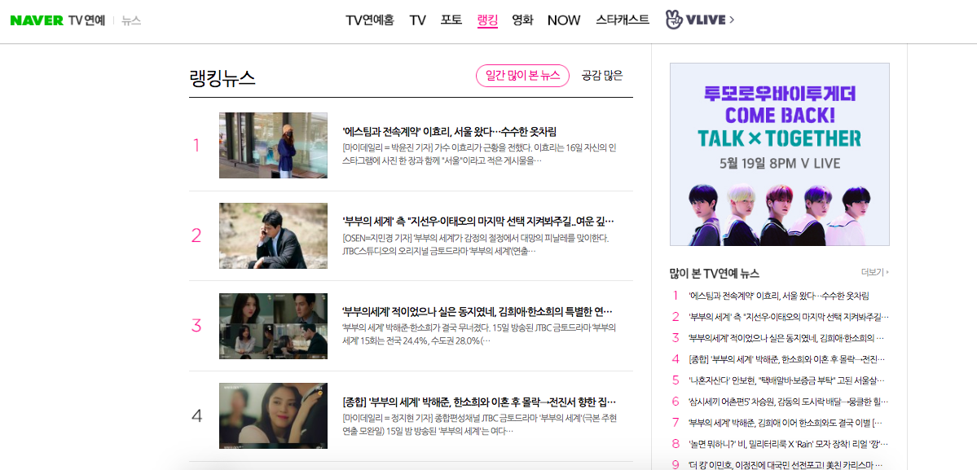Select the 영화 menu item
977x470 pixels.
pos(523,20)
